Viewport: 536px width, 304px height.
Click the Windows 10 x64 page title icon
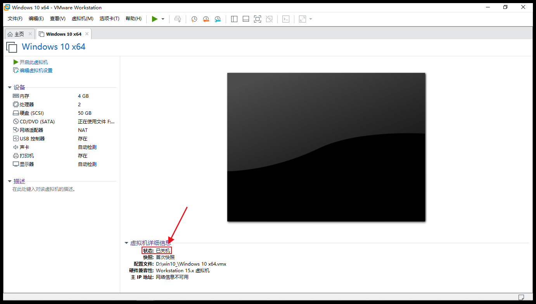click(12, 47)
